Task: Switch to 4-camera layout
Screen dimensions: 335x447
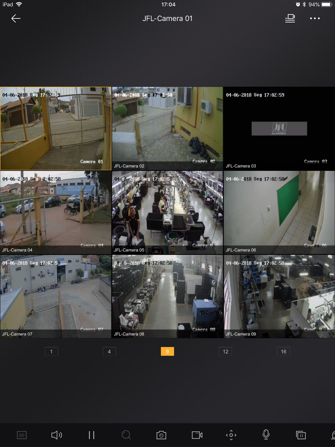Action: (x=109, y=352)
